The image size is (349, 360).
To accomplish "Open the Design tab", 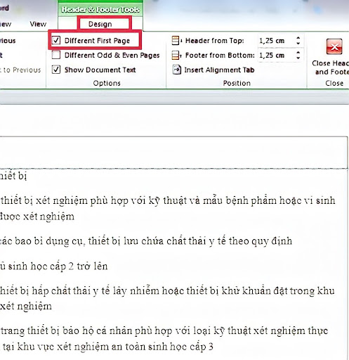I will click(x=100, y=24).
